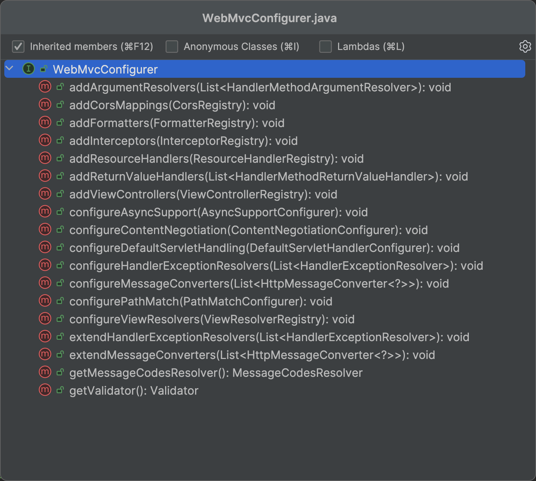Select extendHandlerExceptionResolvers method entry
Screen dimensions: 536x481
point(269,337)
